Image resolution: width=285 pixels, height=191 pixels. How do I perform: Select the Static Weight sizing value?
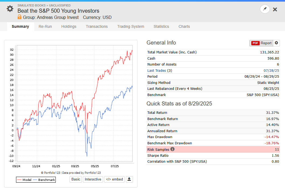click(268, 83)
